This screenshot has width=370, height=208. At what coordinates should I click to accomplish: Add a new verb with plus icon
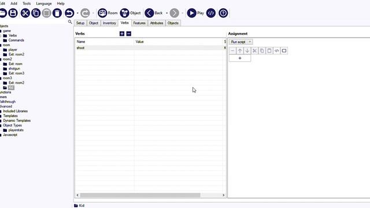pos(122,34)
